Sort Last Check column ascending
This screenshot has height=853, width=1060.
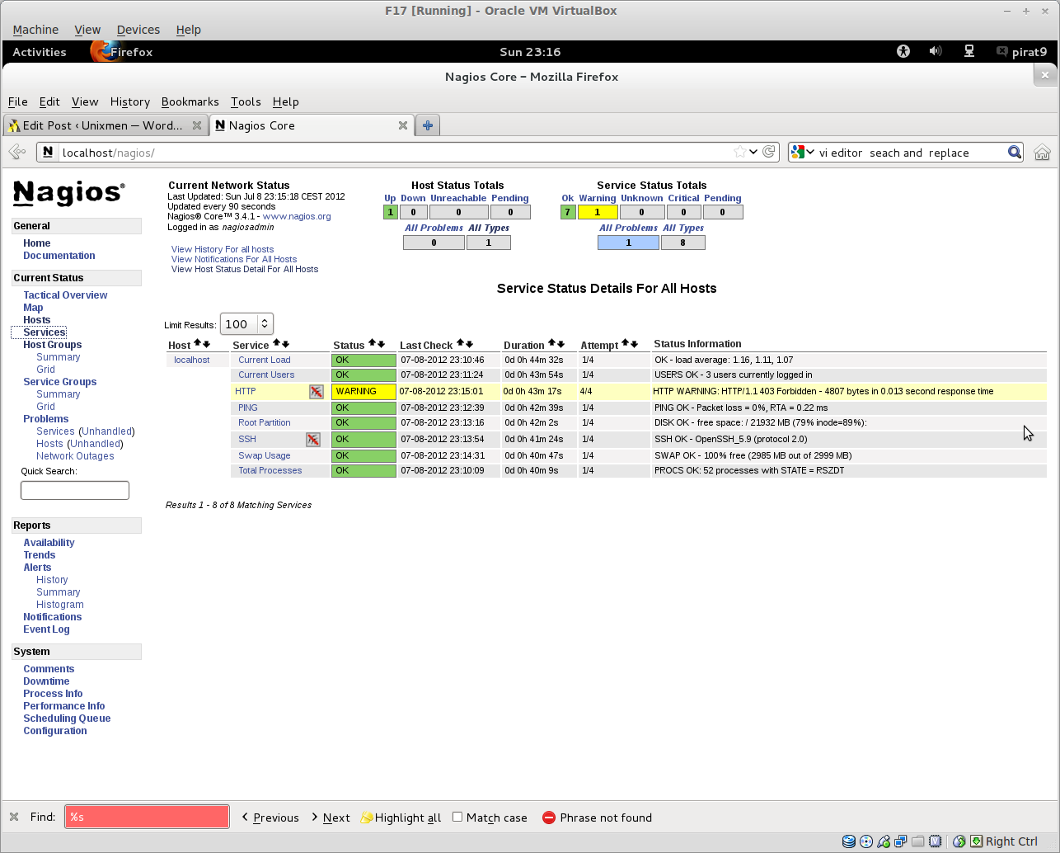(x=461, y=343)
